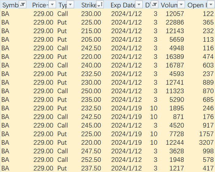
Task: Select the Put cell with strike 237.50
Action: point(62,168)
